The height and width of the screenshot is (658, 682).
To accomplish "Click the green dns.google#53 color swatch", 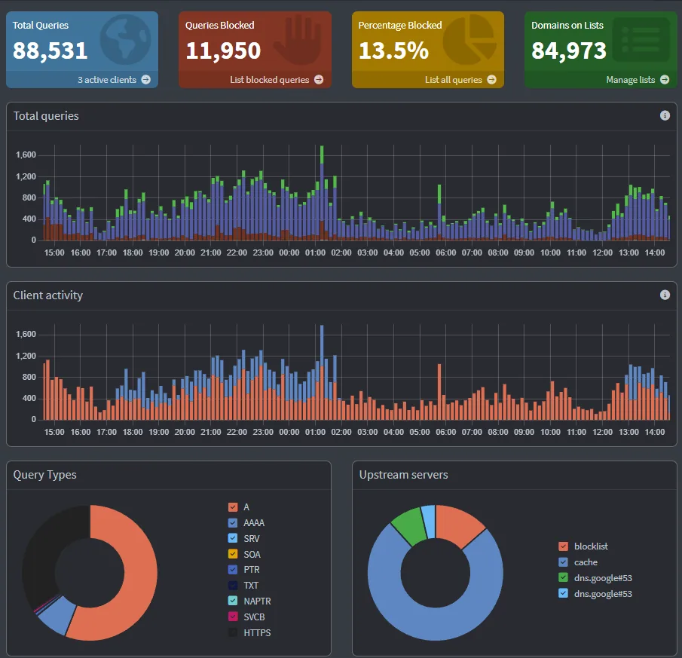I will [563, 577].
